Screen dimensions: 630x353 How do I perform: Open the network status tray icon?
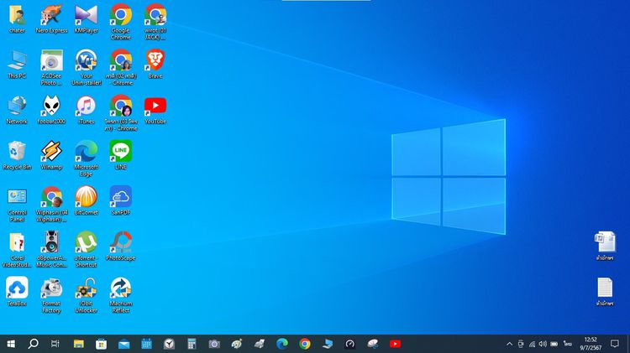click(532, 344)
